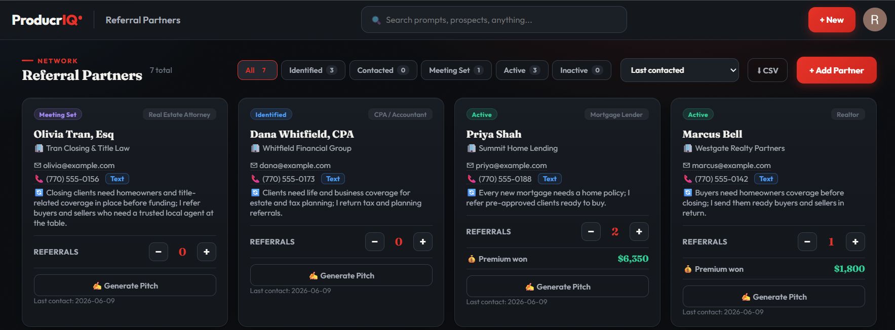Click phone icon on Priya Shah card
895x330 pixels.
(x=471, y=179)
